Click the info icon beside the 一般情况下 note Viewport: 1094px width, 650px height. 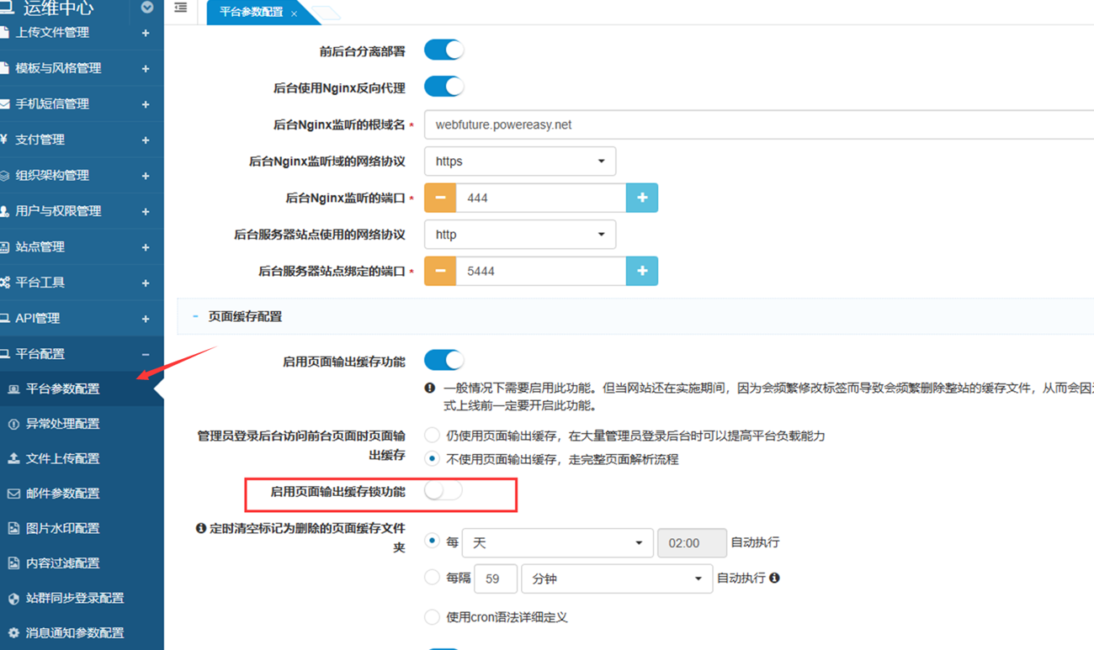click(x=430, y=388)
